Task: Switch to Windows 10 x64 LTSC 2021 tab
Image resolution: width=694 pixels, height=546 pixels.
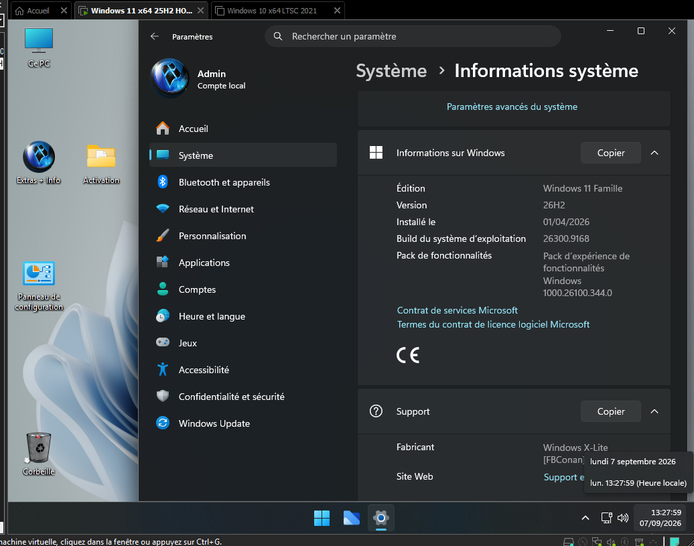Action: point(272,11)
